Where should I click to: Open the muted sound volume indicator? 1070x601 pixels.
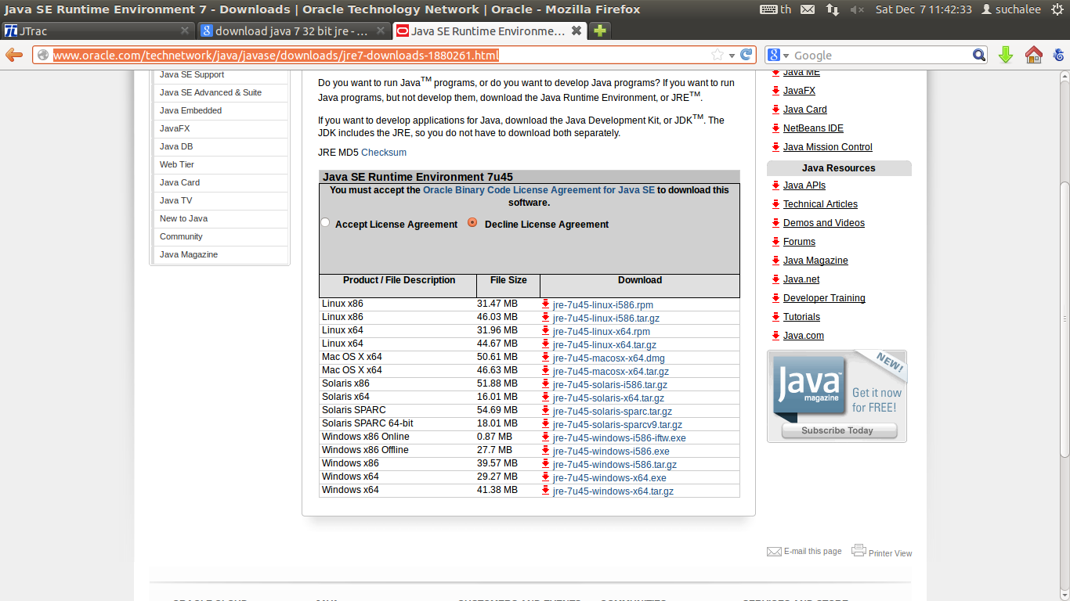pos(857,9)
